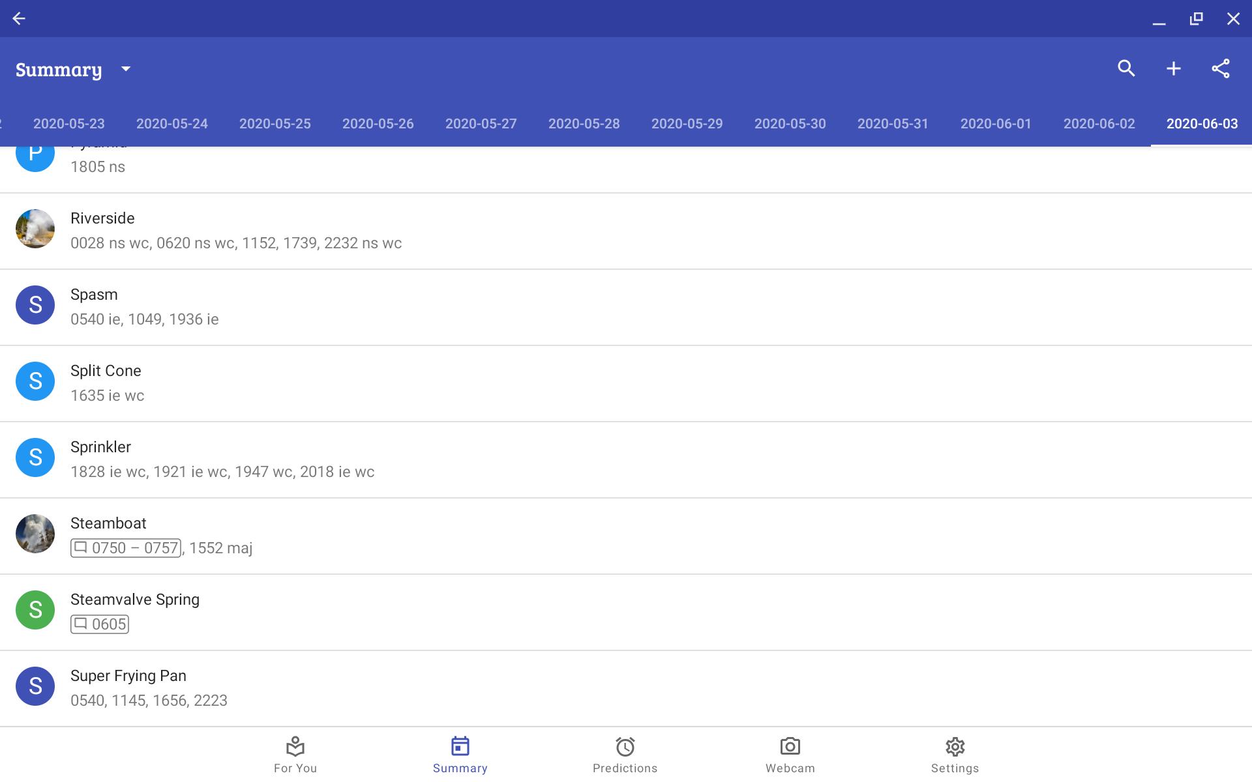Click the Spasm geyser name
This screenshot has width=1252, height=782.
[x=94, y=295]
